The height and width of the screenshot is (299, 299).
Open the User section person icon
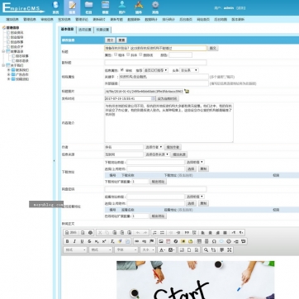tap(122, 5)
